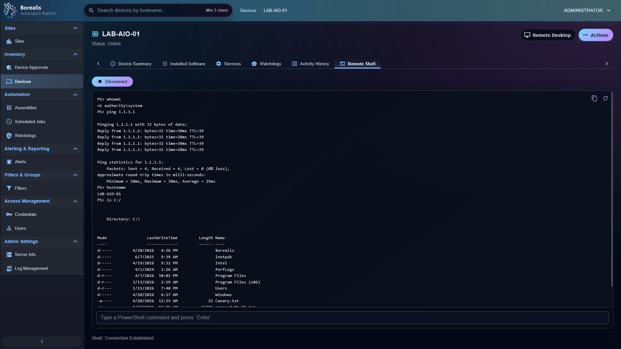Screen dimensions: 621x349
Task: Go to Devices breadcrumb link
Action: tap(248, 10)
